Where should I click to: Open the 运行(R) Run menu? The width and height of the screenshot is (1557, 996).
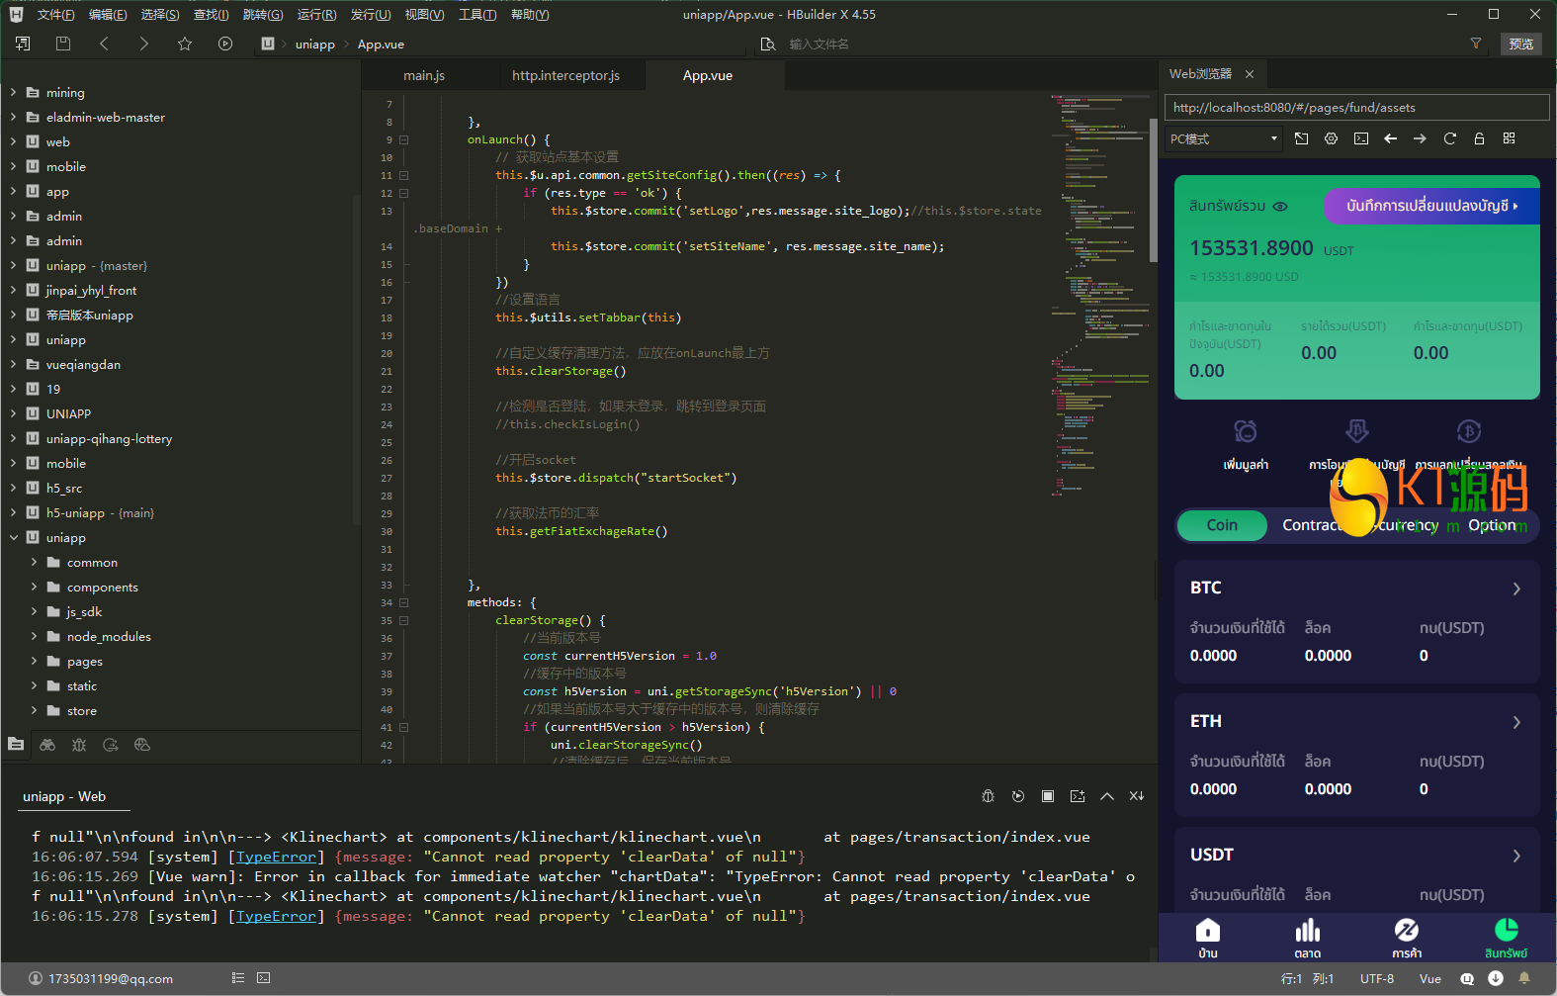316,15
